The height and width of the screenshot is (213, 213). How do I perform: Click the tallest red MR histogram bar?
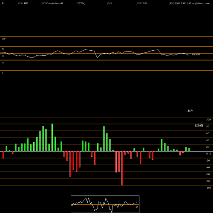[x=122, y=168]
